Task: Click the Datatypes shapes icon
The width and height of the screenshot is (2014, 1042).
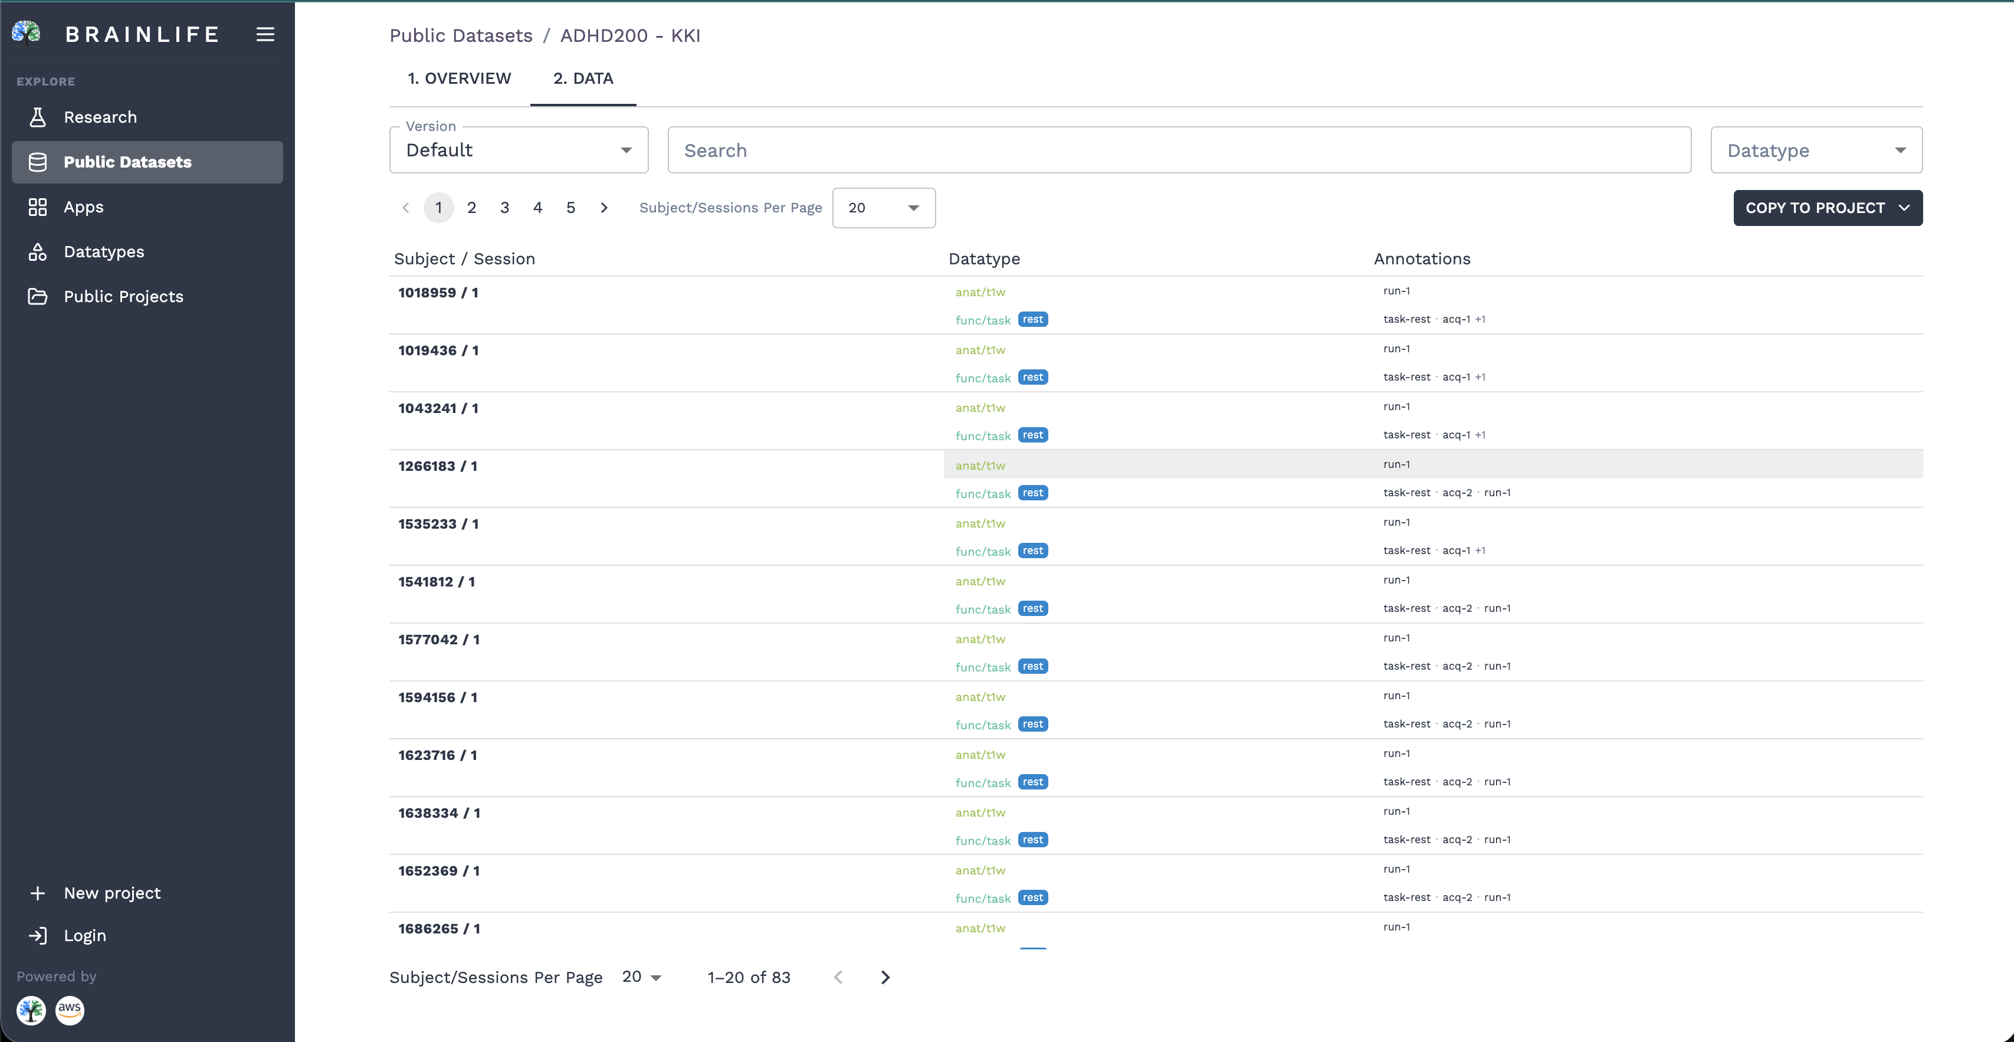Action: coord(38,252)
